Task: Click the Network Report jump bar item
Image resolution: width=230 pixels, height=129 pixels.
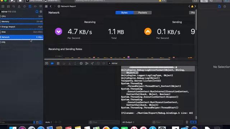Action: 67,6
